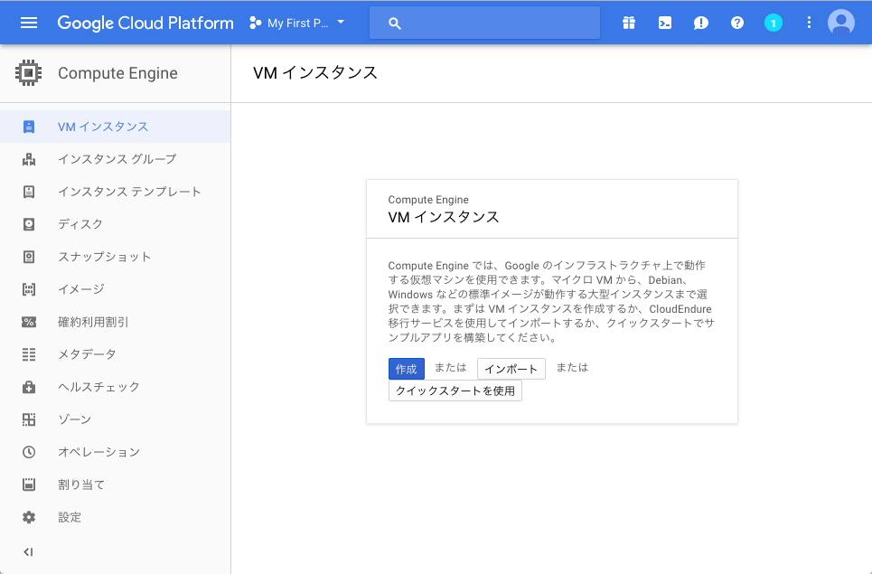Open the help question mark icon
Screen dimensions: 872x574
736,23
